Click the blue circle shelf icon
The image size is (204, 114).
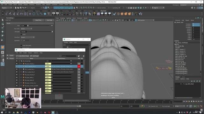[34, 14]
